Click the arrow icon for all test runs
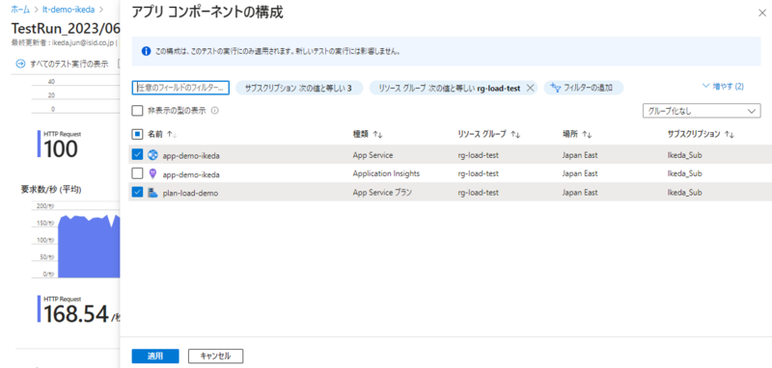This screenshot has width=772, height=368. tap(20, 64)
